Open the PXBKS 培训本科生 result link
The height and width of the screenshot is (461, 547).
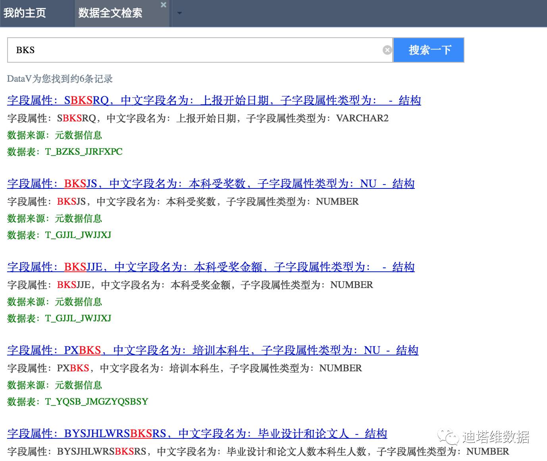coord(213,350)
